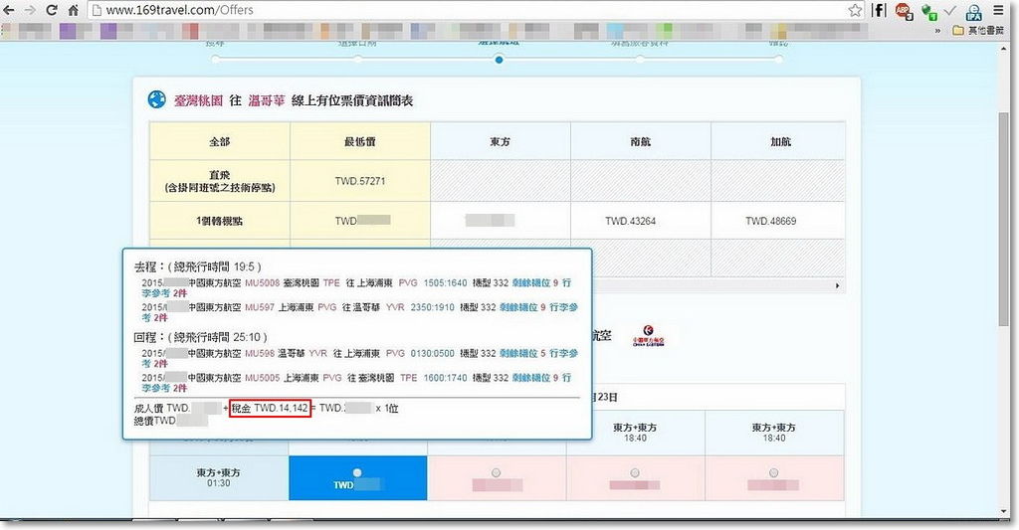
Task: Select the 南航 airline column header
Action: 641,141
